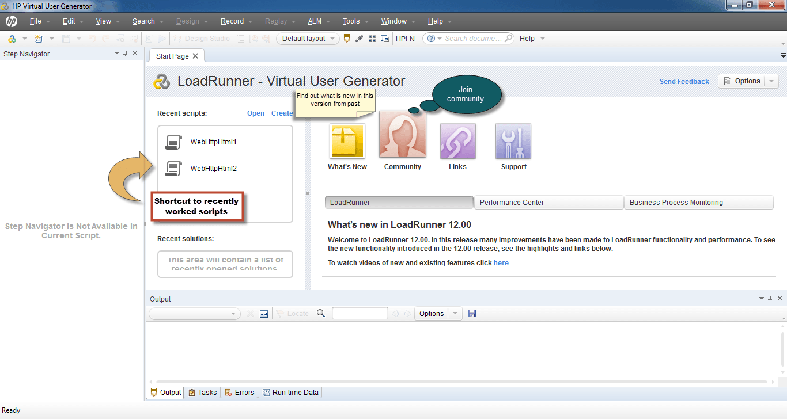Open the What's New icon

(x=347, y=141)
